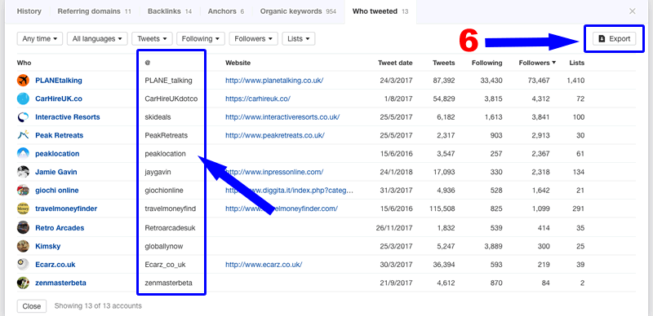Visit the planetalking.co.uk website link
The width and height of the screenshot is (653, 316).
point(274,81)
